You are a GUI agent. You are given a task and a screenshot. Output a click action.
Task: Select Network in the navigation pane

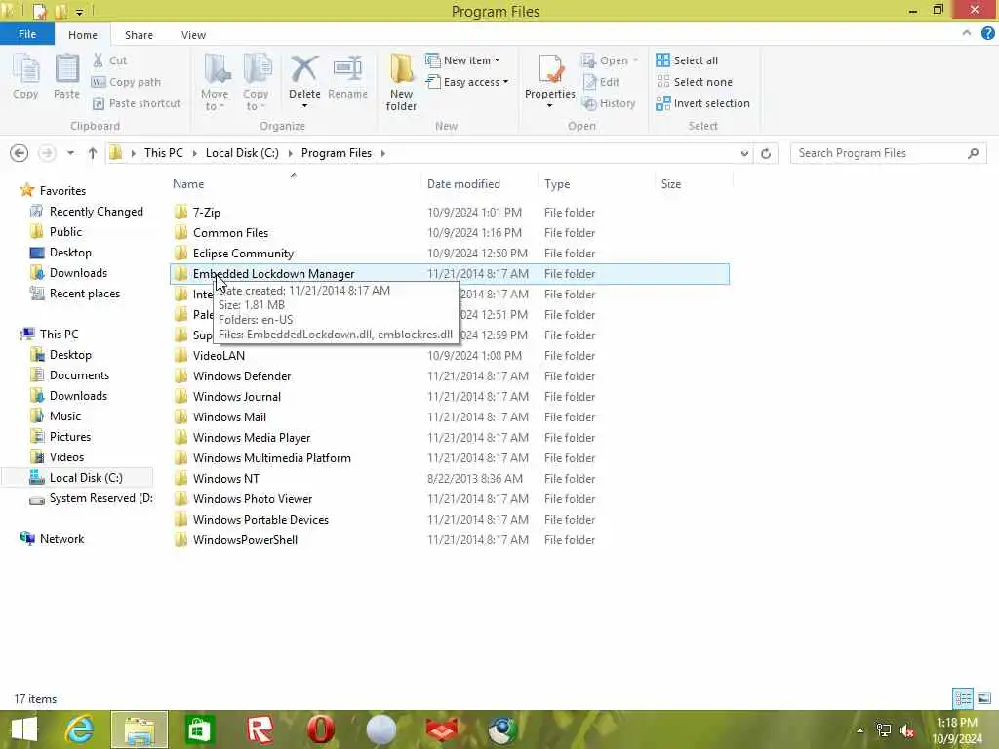52,538
